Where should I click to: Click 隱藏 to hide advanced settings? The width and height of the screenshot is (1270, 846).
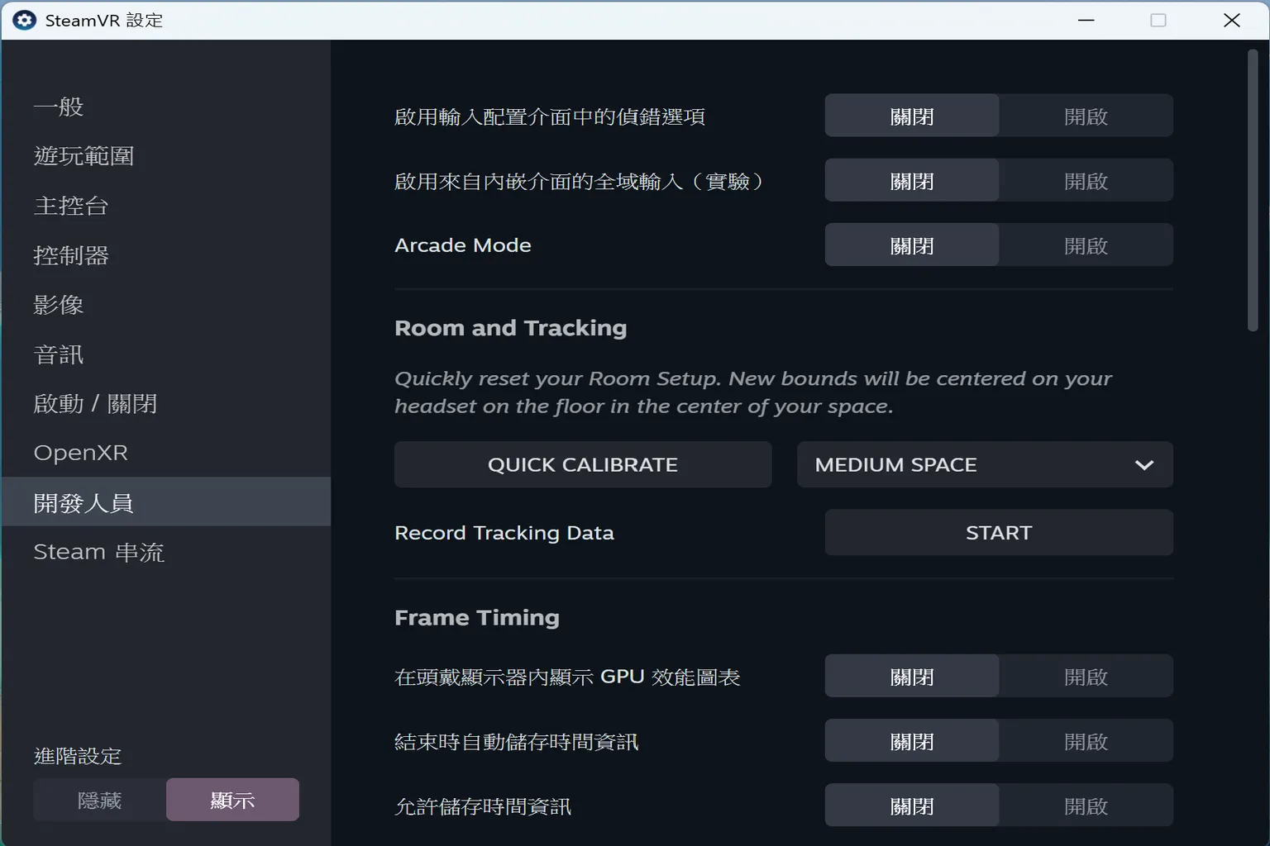tap(98, 799)
